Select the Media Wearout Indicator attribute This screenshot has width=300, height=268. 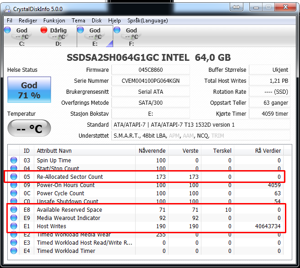68,218
